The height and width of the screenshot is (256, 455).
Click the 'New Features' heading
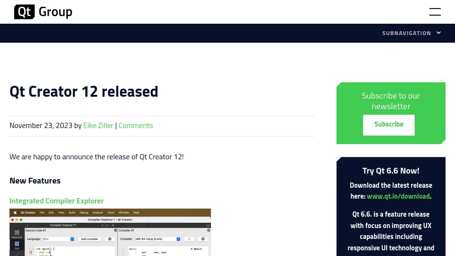coord(35,181)
